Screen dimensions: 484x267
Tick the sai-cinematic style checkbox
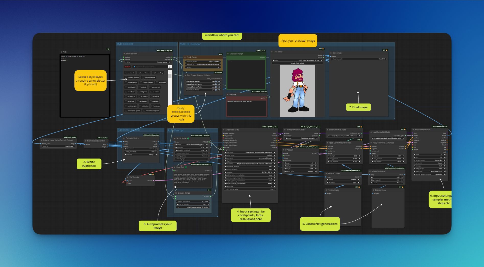click(126, 73)
